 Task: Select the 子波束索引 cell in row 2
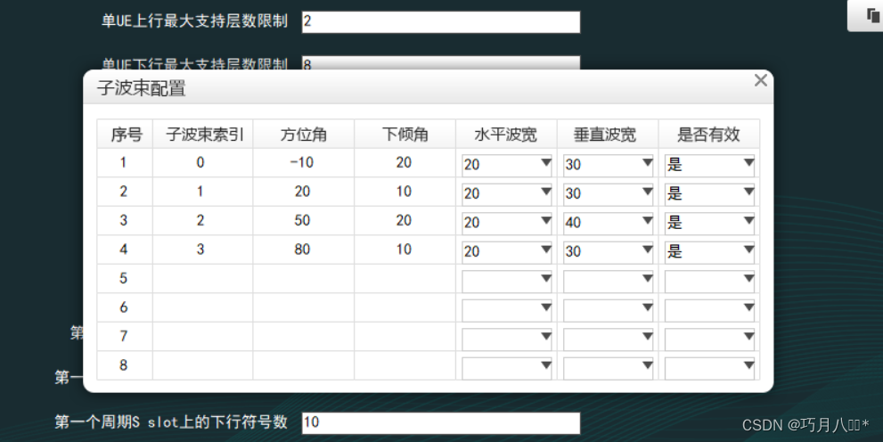click(x=203, y=192)
